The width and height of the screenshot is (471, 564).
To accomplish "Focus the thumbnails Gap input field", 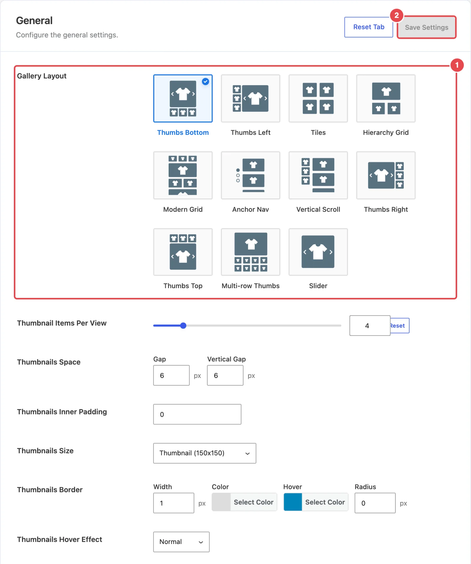I will [x=171, y=375].
